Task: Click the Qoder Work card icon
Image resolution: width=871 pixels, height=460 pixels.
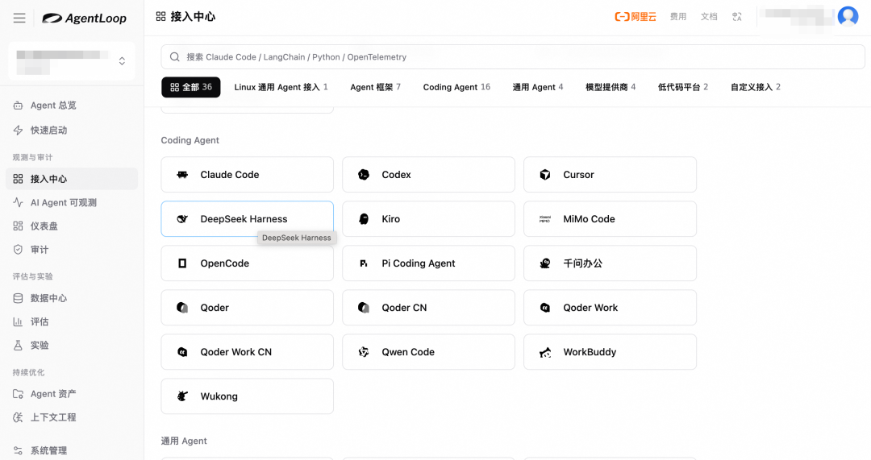Action: pyautogui.click(x=545, y=308)
